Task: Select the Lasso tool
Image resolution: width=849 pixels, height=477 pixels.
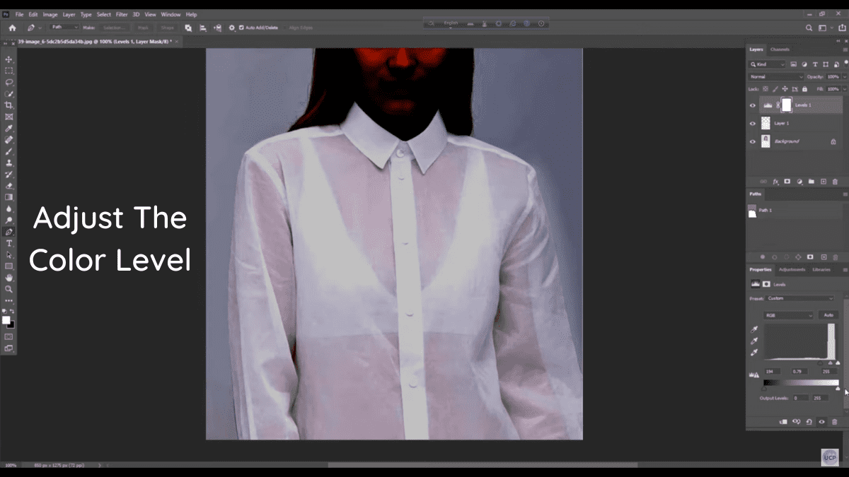Action: coord(9,82)
